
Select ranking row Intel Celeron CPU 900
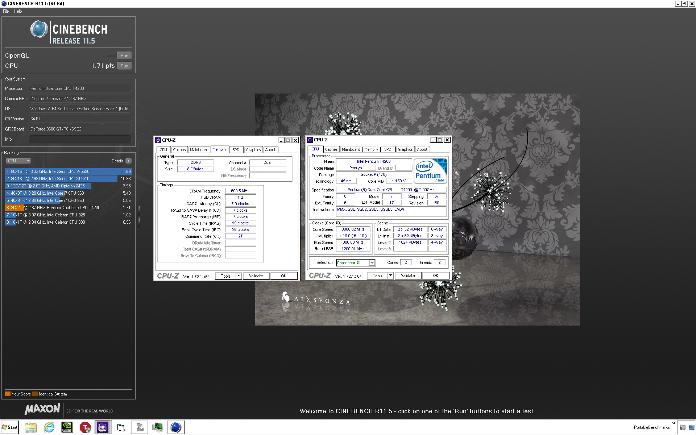(69, 222)
